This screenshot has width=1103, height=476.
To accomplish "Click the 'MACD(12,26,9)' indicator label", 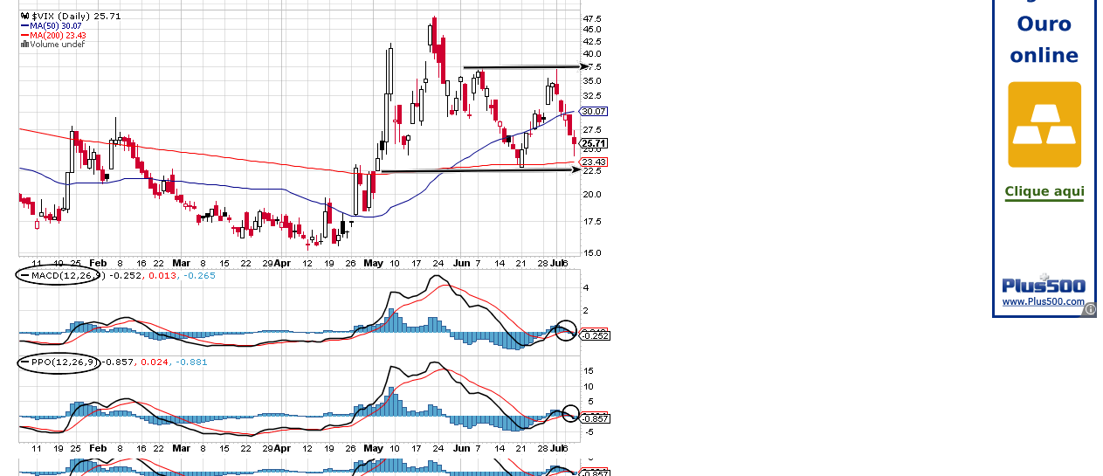I will pos(63,275).
